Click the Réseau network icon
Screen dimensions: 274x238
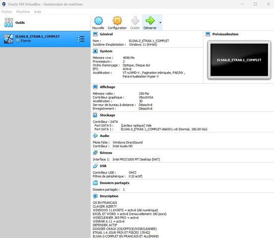[95, 153]
